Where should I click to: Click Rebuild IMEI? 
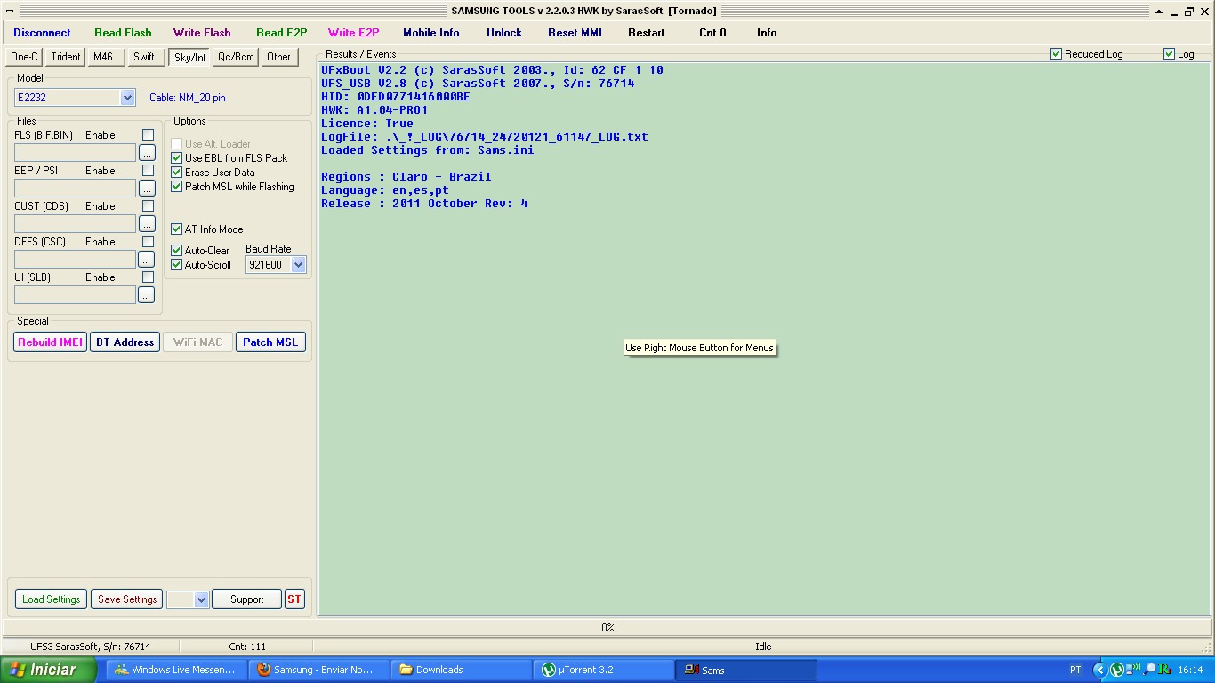click(50, 342)
